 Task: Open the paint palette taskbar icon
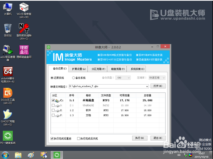[x=31, y=155]
